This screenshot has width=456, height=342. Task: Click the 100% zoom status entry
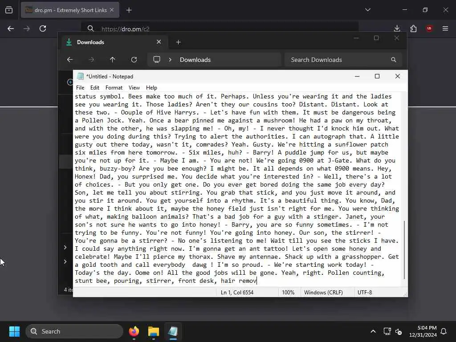pos(288,292)
